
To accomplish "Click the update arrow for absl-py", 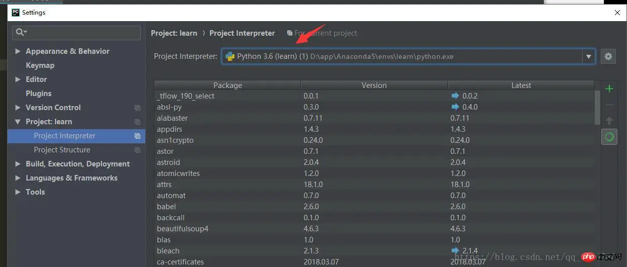I will (455, 107).
